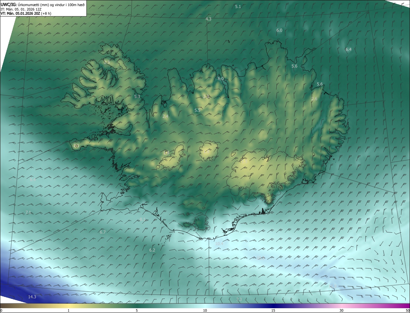Click the "IT: Mán. 05. 01. 2026 12Z" line
The width and height of the screenshot is (410, 313).
coord(21,9)
